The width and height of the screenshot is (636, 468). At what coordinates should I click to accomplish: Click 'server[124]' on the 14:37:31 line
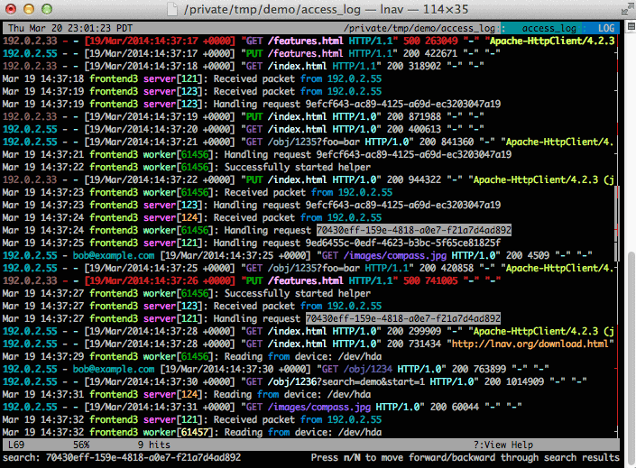[x=173, y=394]
